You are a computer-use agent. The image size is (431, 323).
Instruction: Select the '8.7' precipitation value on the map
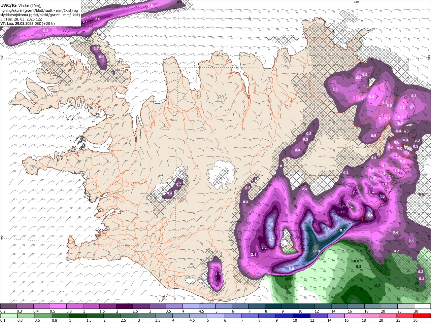pos(342,230)
